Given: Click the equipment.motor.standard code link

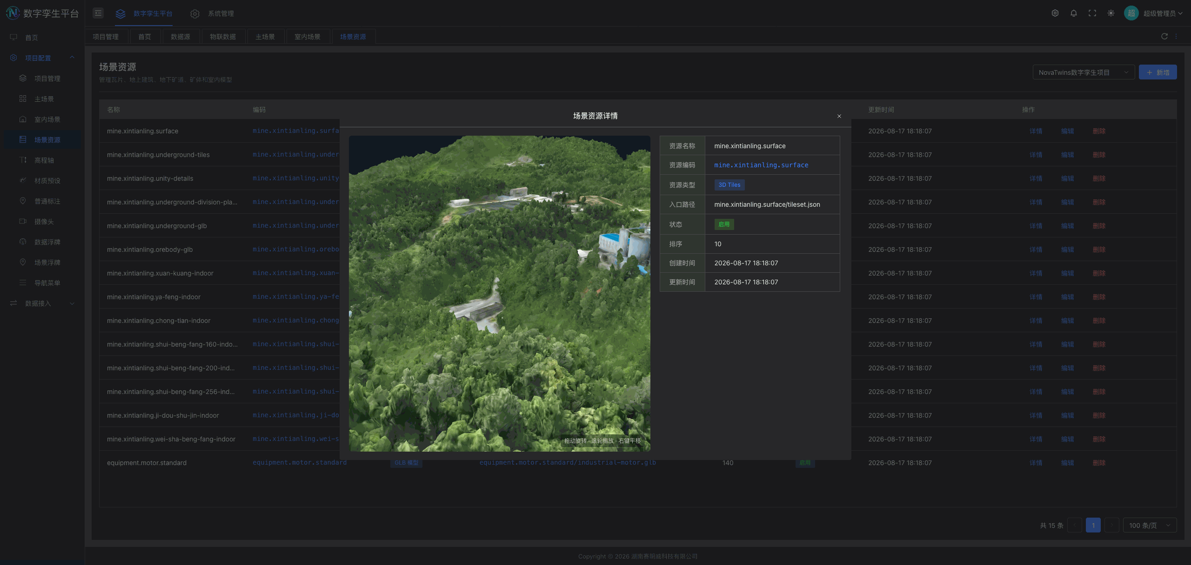Looking at the screenshot, I should point(299,462).
